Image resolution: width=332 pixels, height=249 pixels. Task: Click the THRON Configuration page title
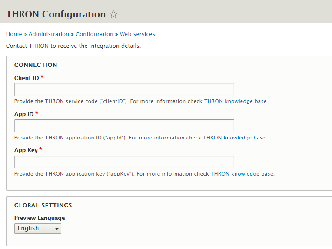56,14
